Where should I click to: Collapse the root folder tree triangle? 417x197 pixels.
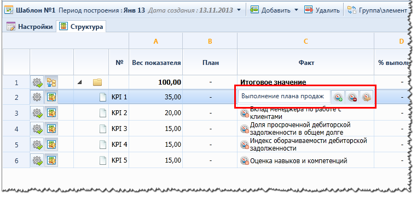[x=79, y=82]
